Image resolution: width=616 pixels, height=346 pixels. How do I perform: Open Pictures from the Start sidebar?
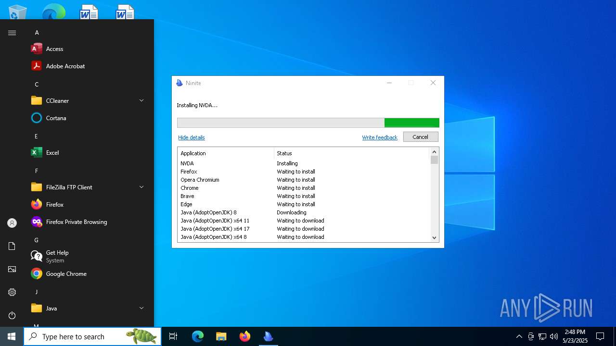(12, 269)
